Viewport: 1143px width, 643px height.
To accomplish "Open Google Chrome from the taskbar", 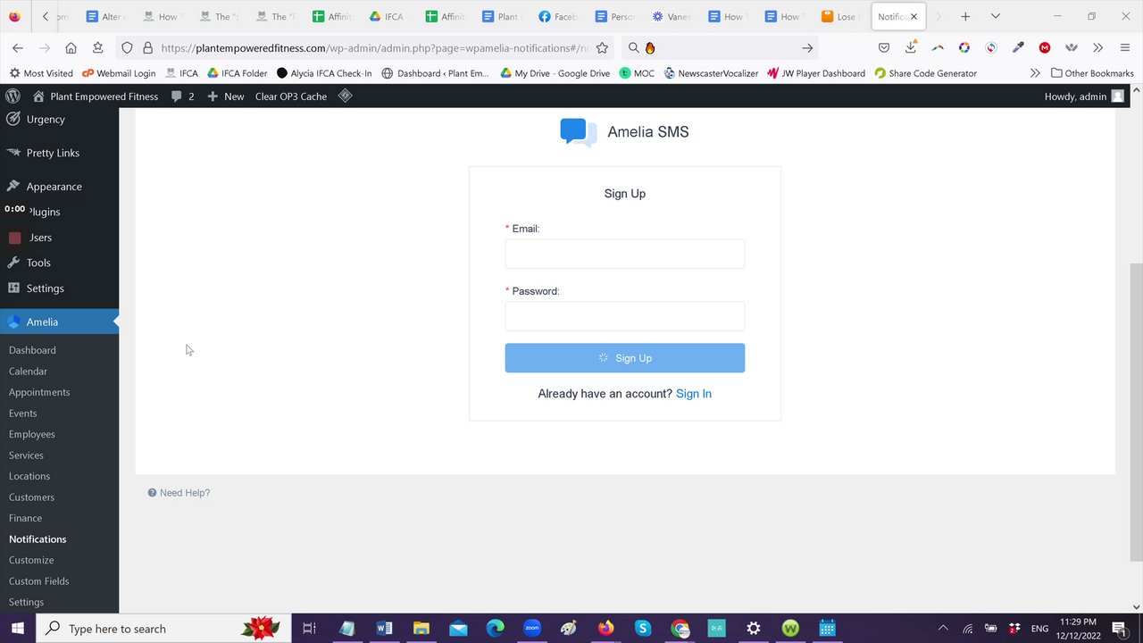I will tap(680, 629).
